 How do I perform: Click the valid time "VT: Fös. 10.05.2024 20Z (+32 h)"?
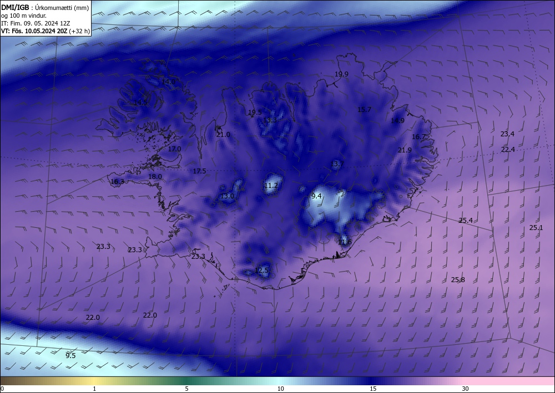[46, 31]
